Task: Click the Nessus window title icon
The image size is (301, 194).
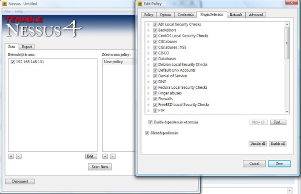Action: [x=5, y=4]
